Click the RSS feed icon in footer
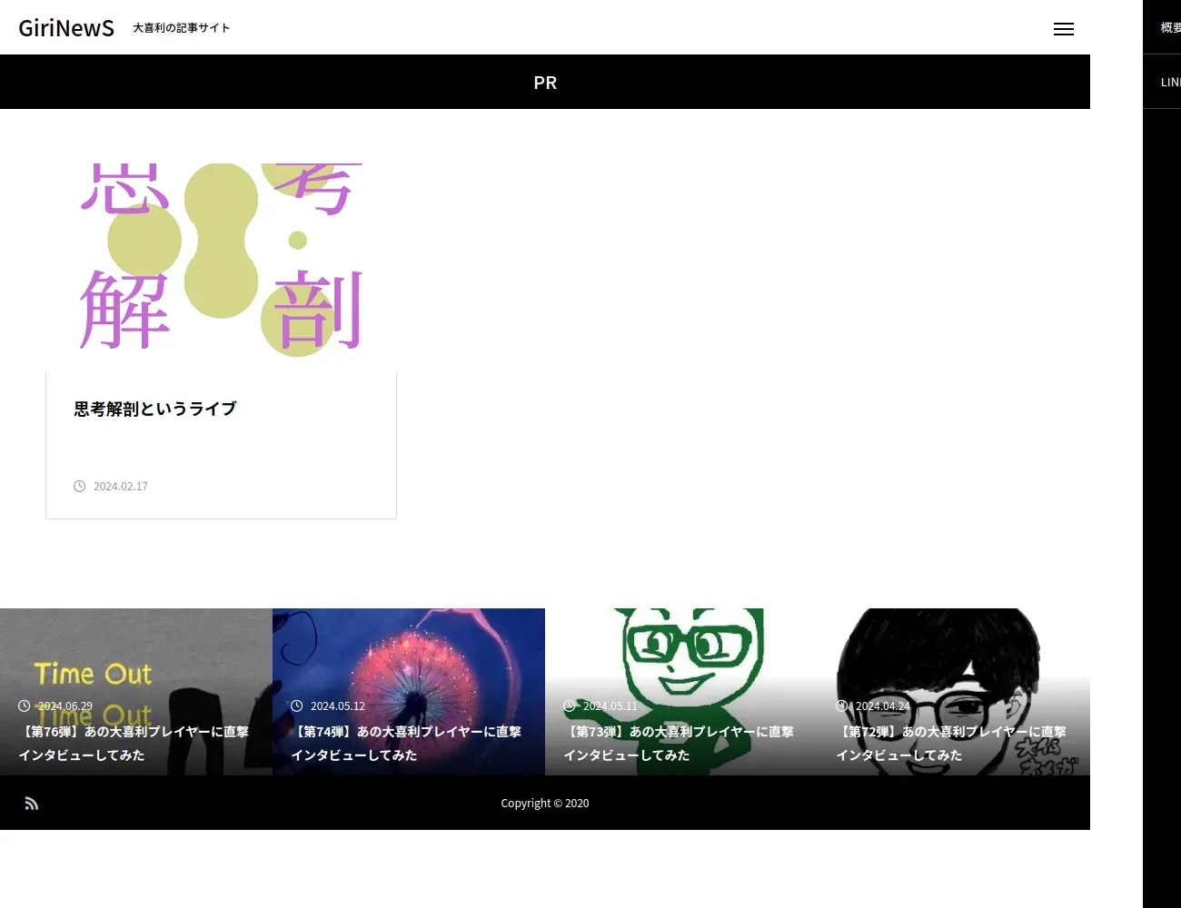 pos(32,803)
